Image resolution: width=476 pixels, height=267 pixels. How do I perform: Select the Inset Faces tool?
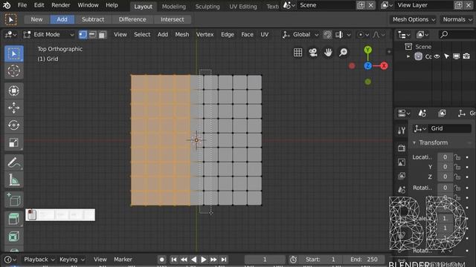pyautogui.click(x=13, y=237)
